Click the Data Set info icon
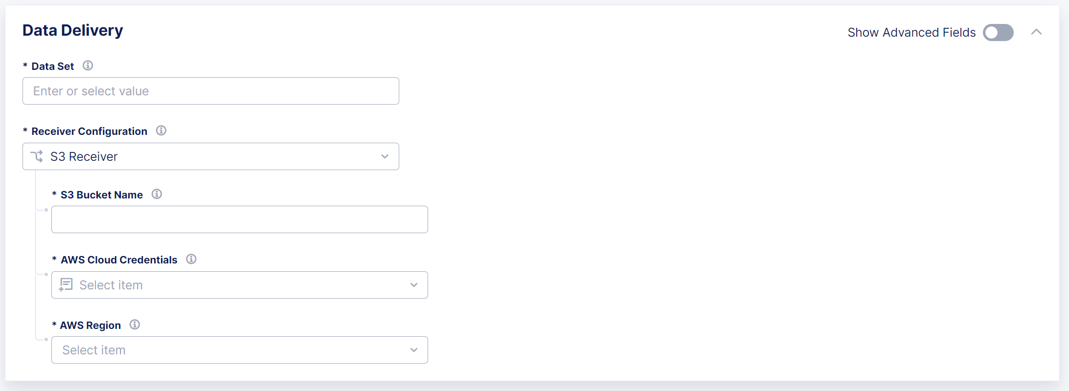This screenshot has width=1069, height=391. [x=88, y=65]
